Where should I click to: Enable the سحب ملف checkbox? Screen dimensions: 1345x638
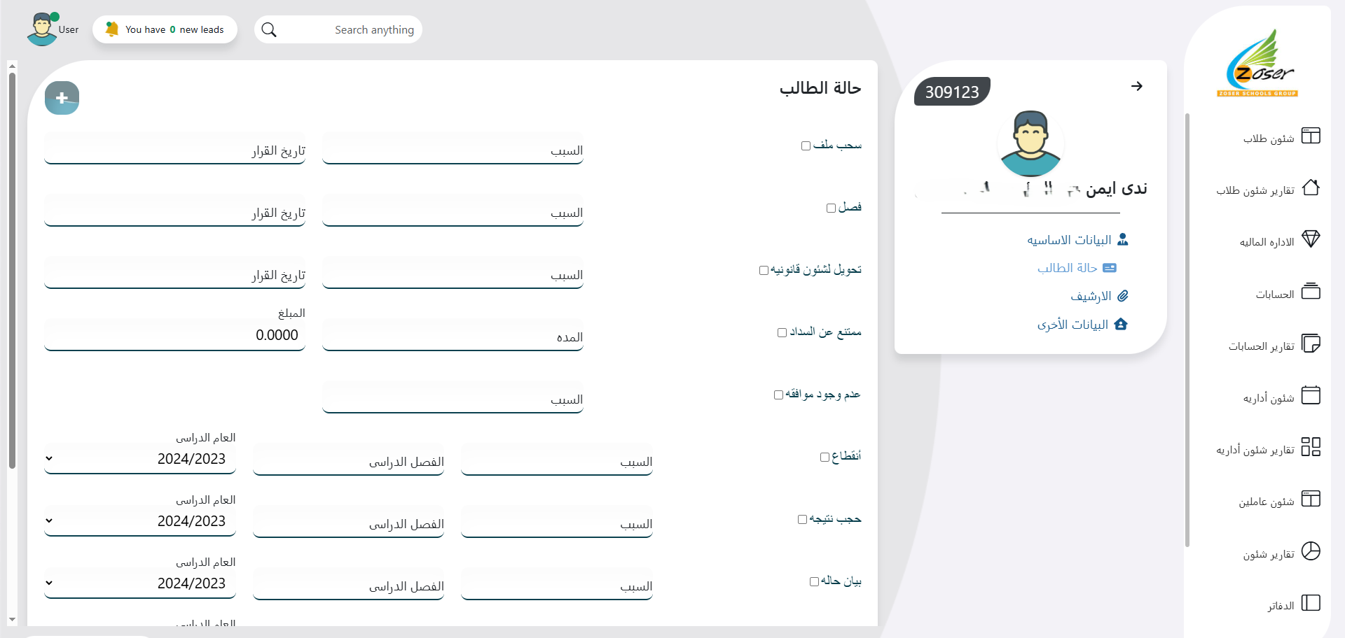pyautogui.click(x=806, y=146)
